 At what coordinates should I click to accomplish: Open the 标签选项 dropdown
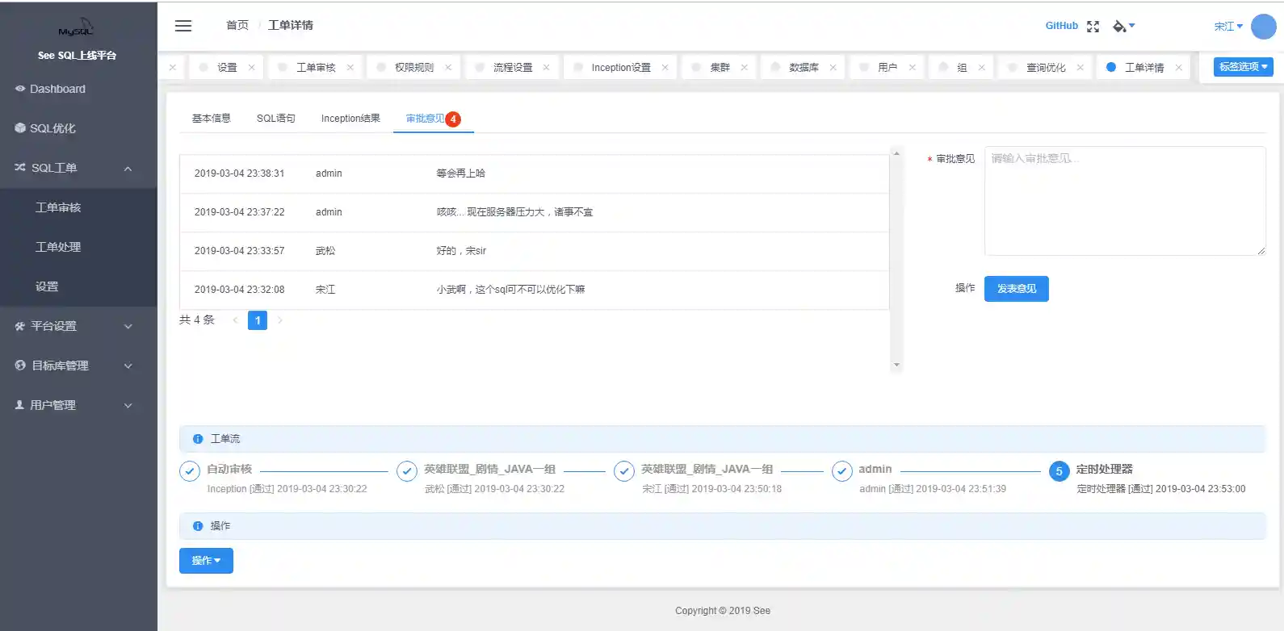tap(1243, 67)
